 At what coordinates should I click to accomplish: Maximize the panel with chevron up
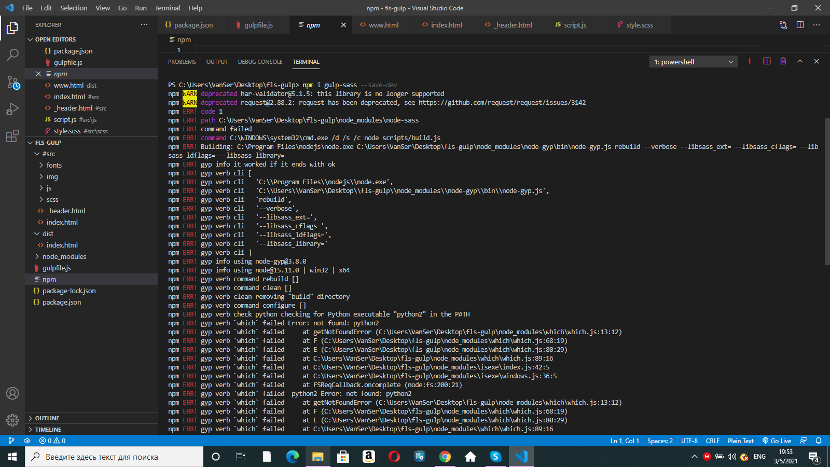coord(800,61)
